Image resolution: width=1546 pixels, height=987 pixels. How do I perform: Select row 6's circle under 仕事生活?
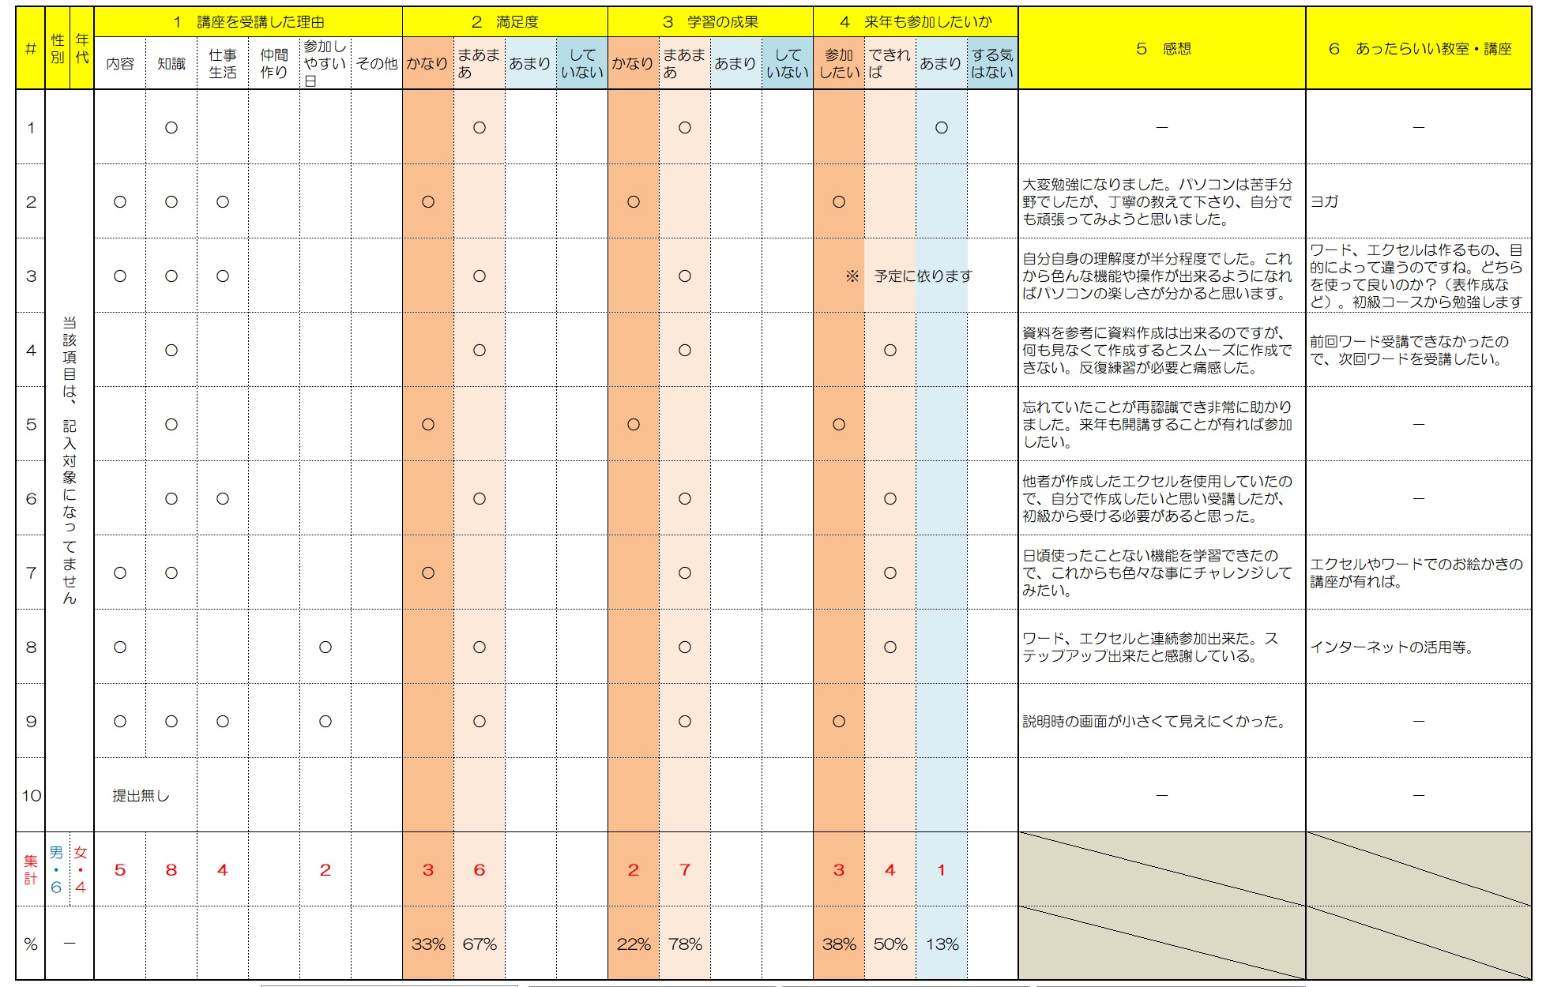(223, 498)
